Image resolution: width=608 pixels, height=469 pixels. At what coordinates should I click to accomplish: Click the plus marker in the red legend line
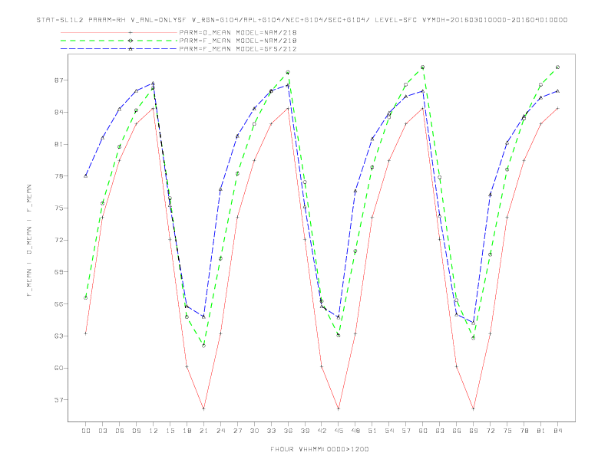click(x=131, y=32)
